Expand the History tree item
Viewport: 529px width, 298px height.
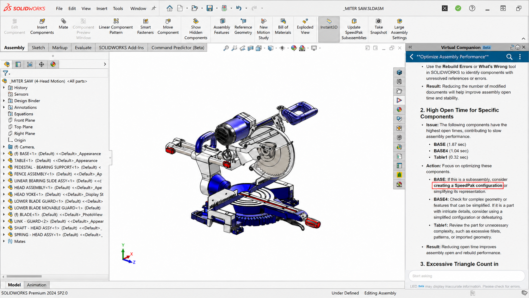coord(4,88)
